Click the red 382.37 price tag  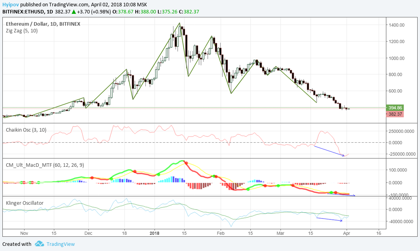[395, 114]
